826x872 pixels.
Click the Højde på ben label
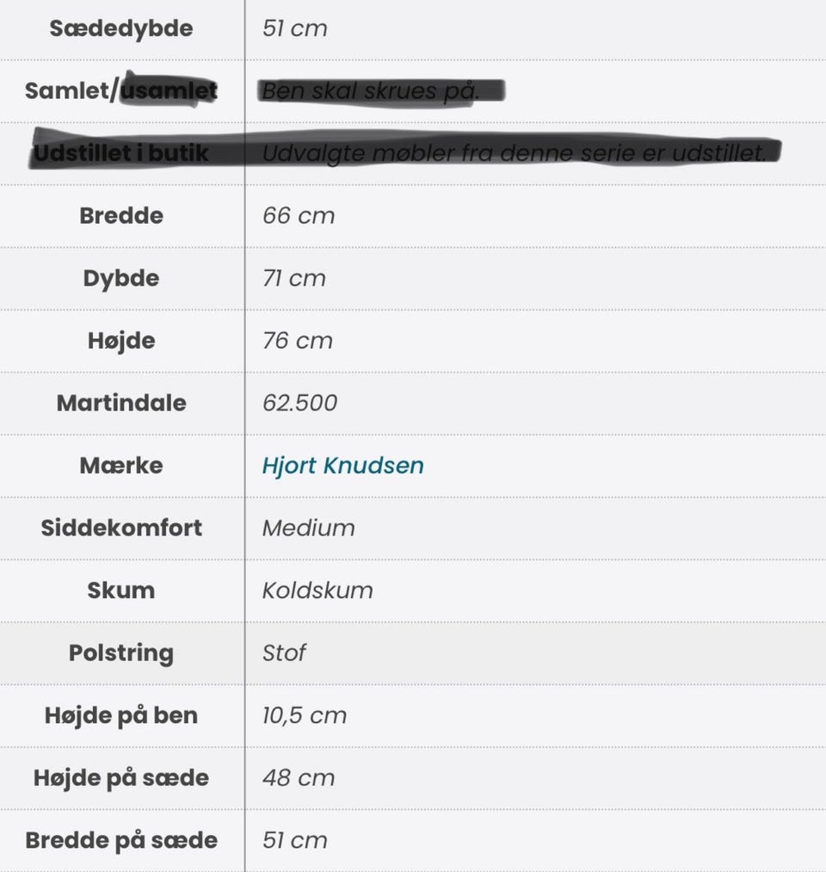[x=121, y=715]
